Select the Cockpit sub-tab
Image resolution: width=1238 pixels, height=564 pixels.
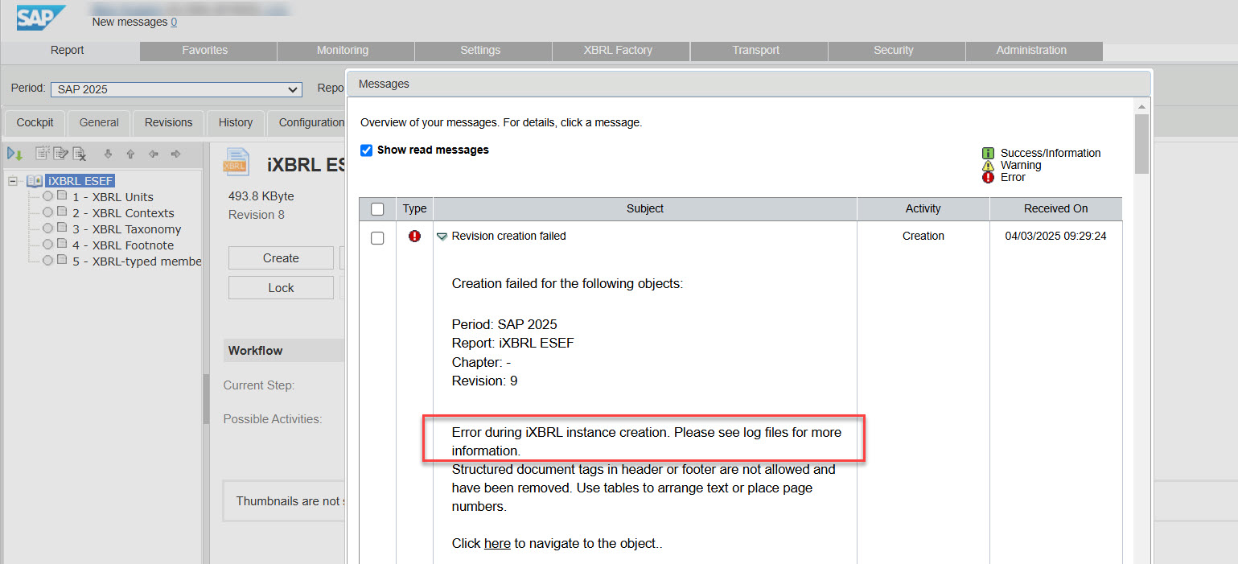[35, 122]
